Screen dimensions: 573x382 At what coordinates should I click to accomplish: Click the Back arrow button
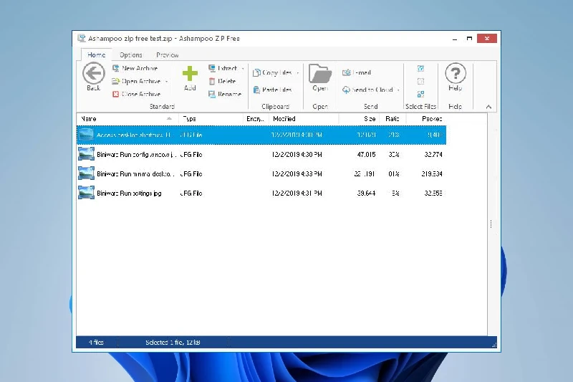(94, 74)
